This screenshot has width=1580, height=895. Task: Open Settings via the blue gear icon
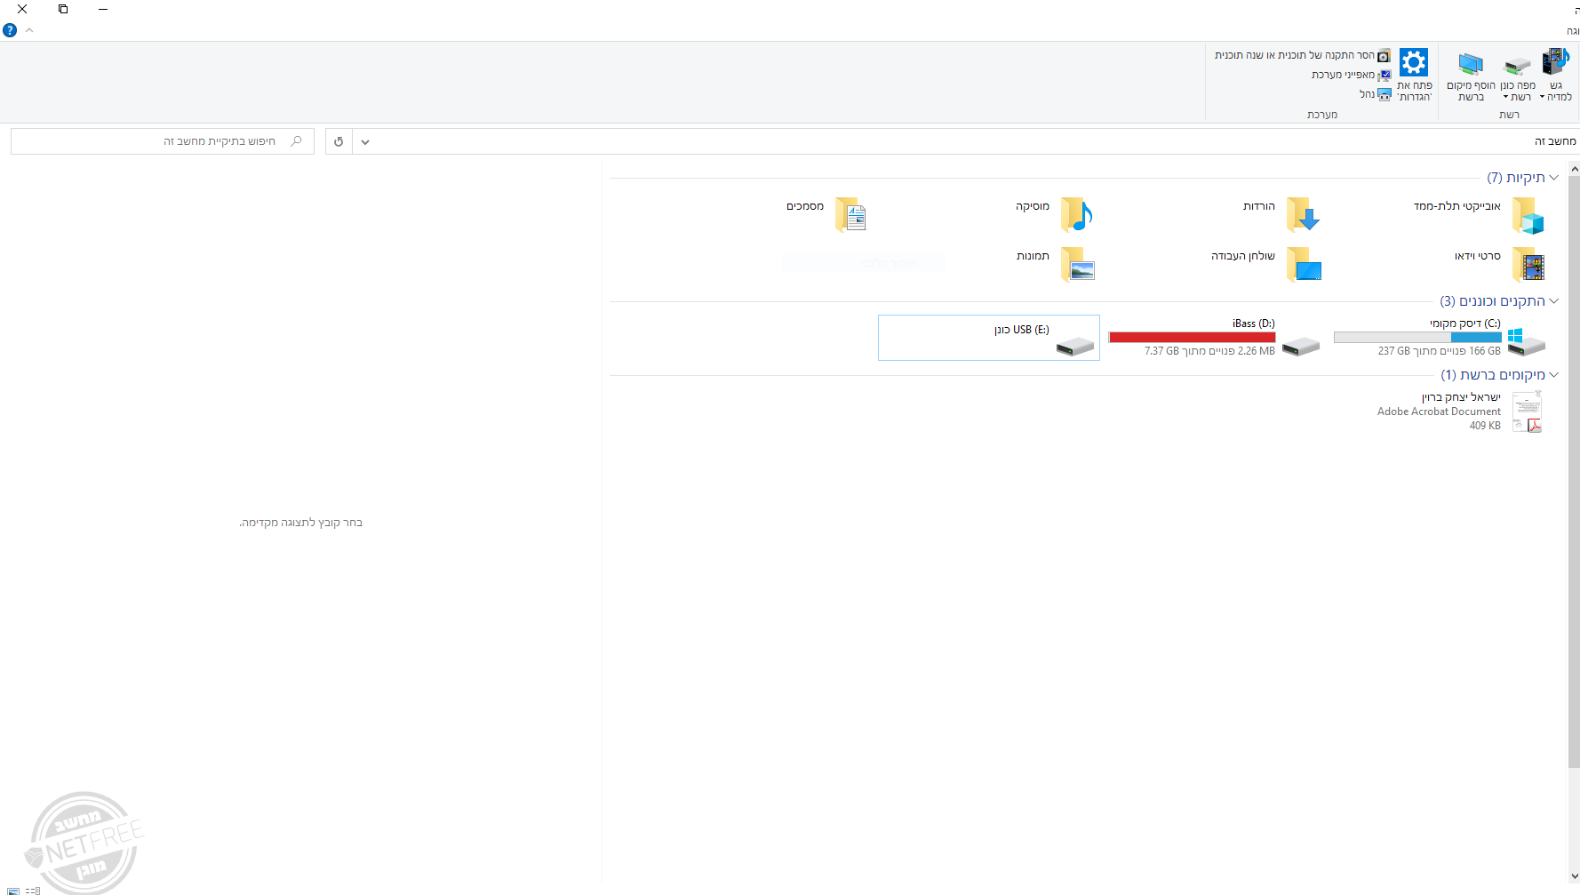(1414, 62)
